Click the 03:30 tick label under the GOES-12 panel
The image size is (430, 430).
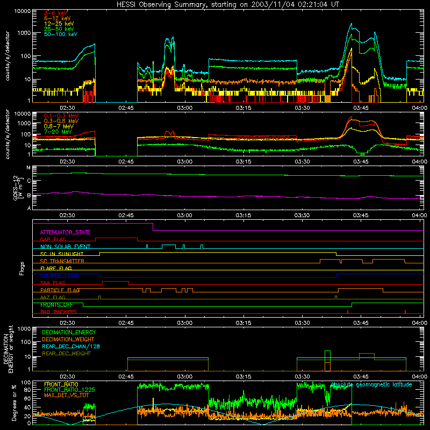coord(302,216)
